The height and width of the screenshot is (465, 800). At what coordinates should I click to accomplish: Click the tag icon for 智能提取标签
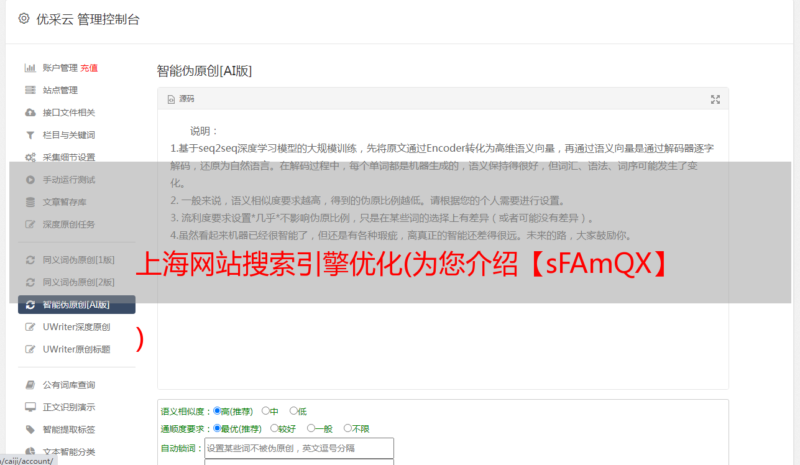[30, 430]
